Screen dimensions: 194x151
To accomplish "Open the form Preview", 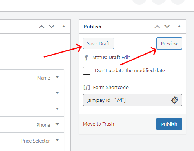I will pyautogui.click(x=169, y=43).
